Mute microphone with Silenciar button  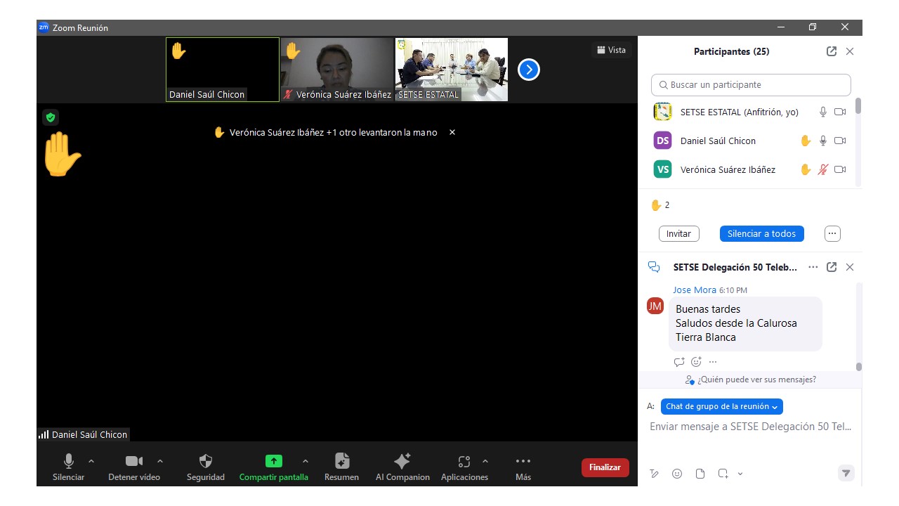pyautogui.click(x=68, y=462)
